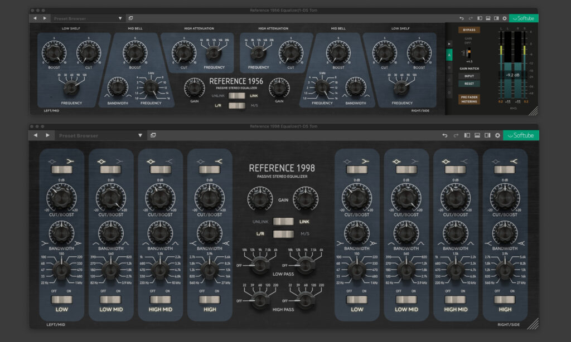Click previous preset arrow in Reference 1956 window
The width and height of the screenshot is (571, 342).
[x=35, y=18]
